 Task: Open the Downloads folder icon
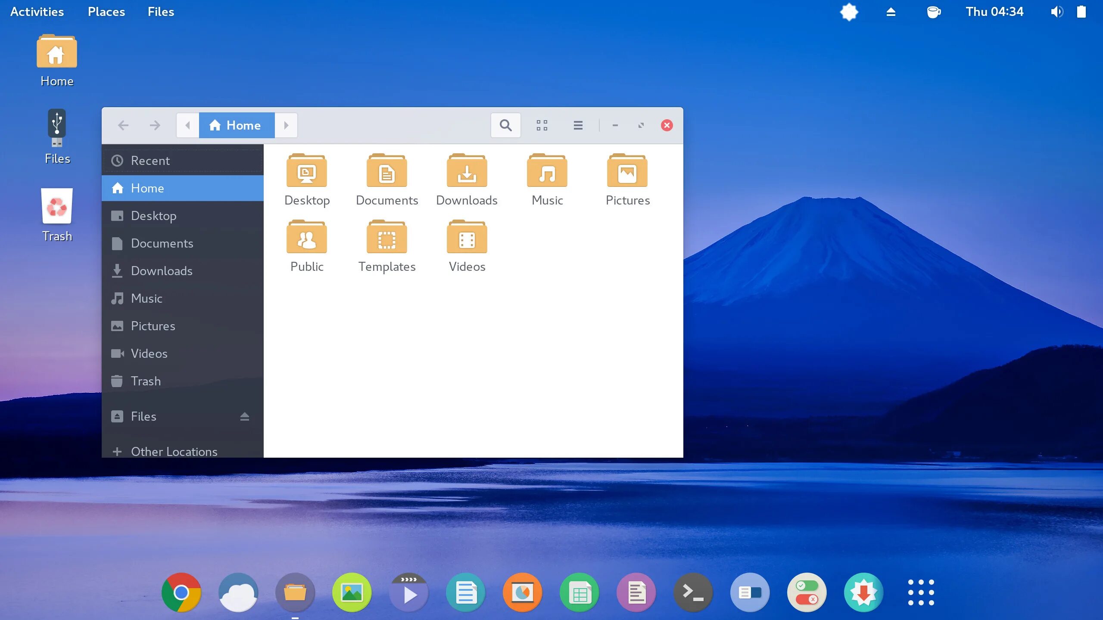467,172
